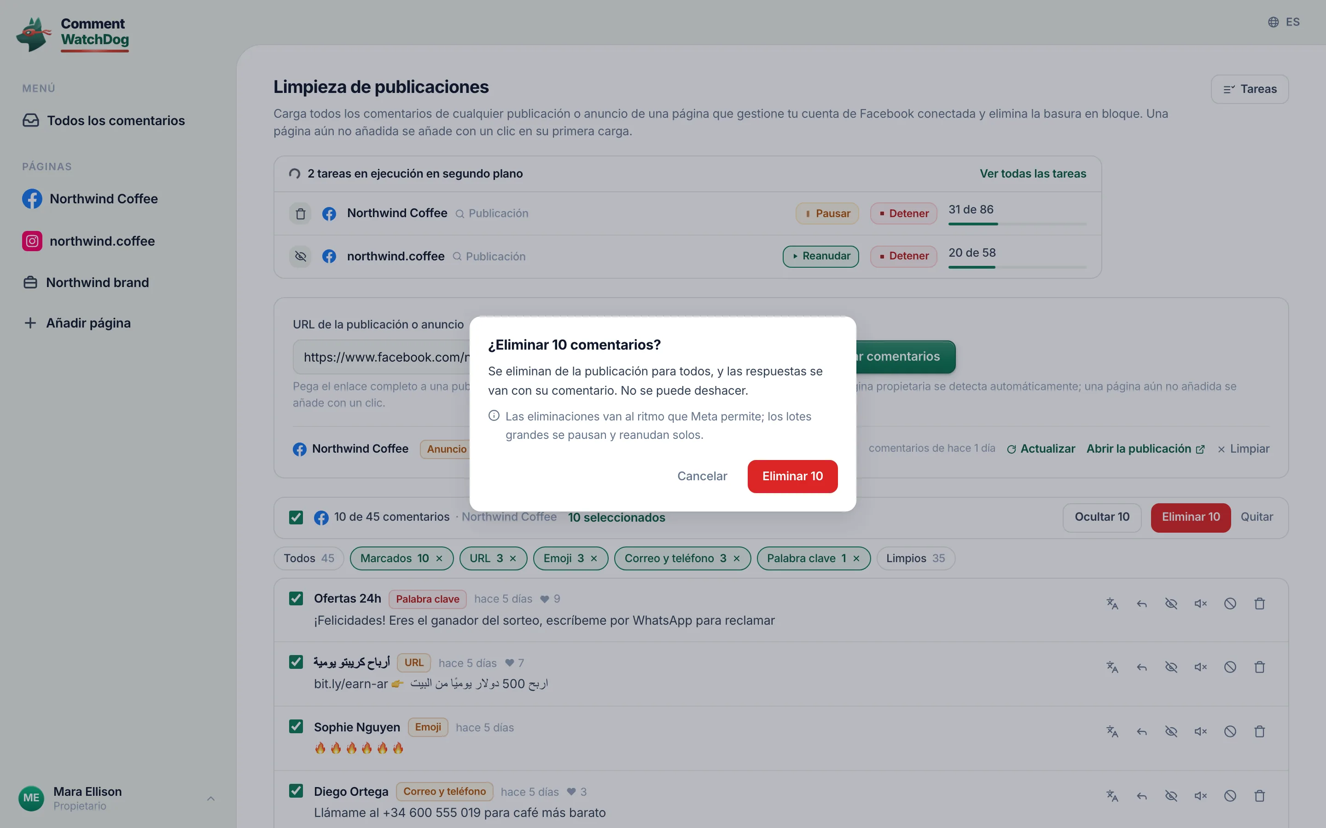Toggle the select-all comments checkbox
This screenshot has width=1326, height=828.
[x=296, y=517]
